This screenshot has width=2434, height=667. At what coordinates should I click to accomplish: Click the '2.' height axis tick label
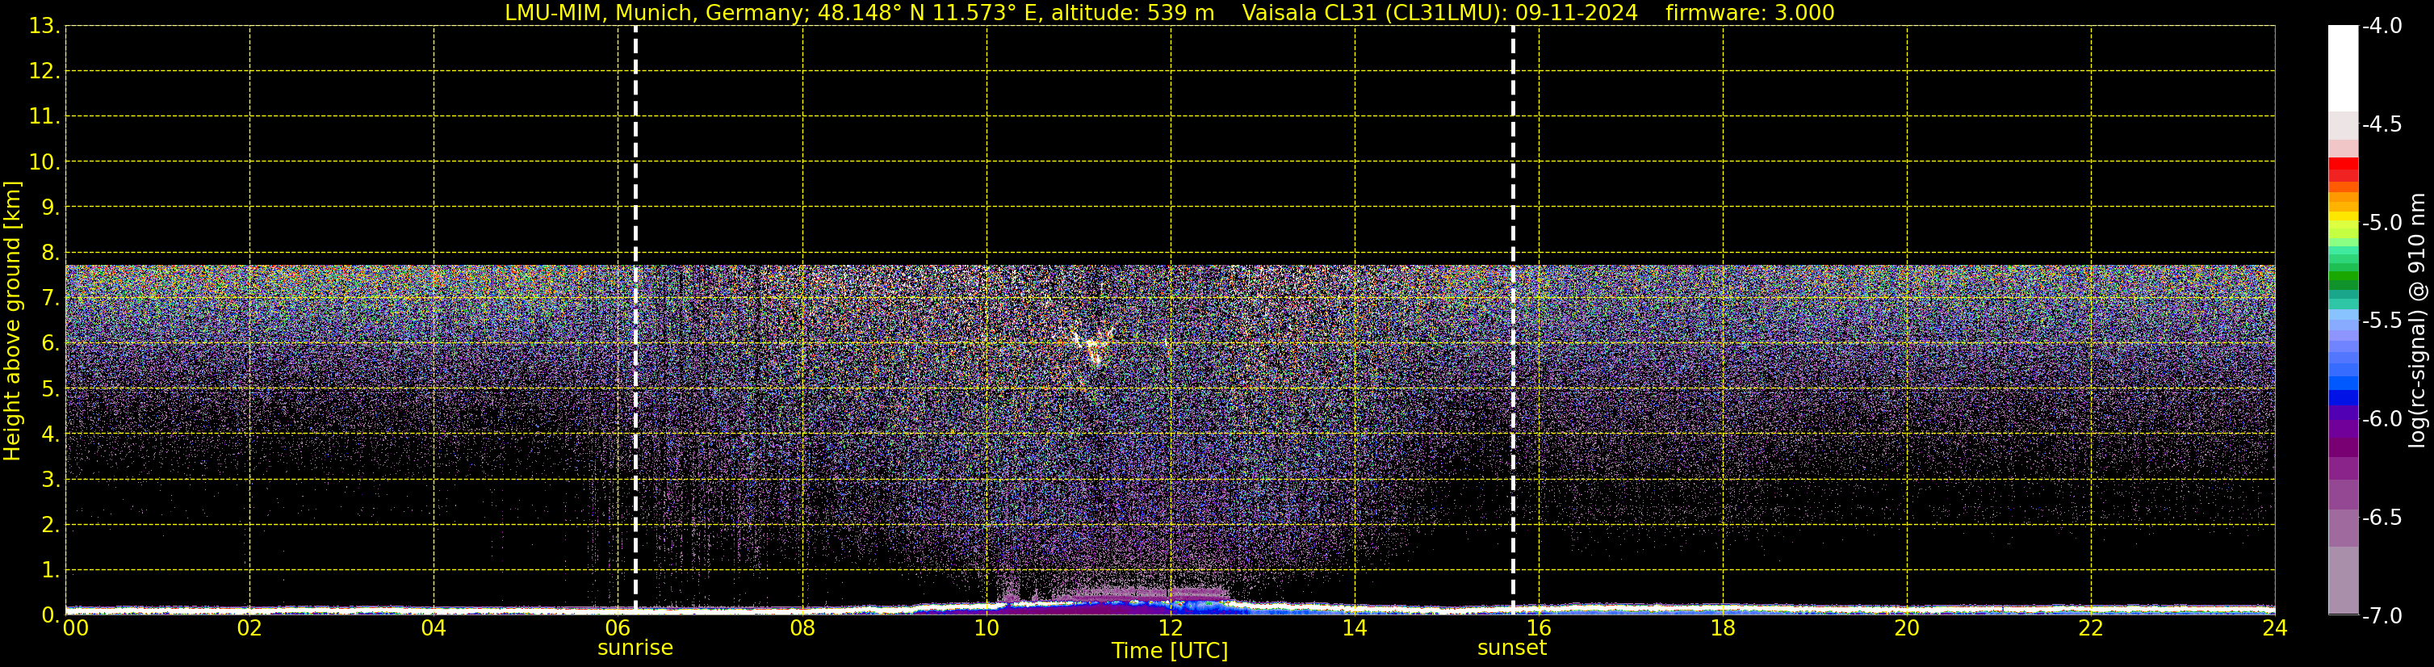pos(50,524)
